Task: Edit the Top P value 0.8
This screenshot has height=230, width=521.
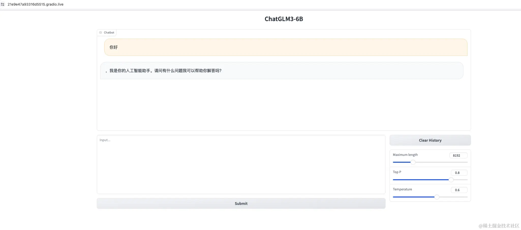Action: [x=459, y=173]
